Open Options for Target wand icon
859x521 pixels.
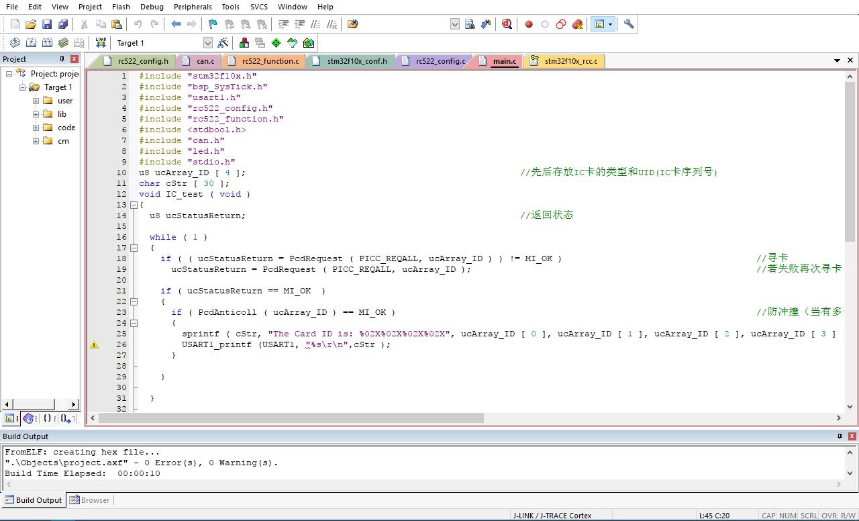point(223,42)
